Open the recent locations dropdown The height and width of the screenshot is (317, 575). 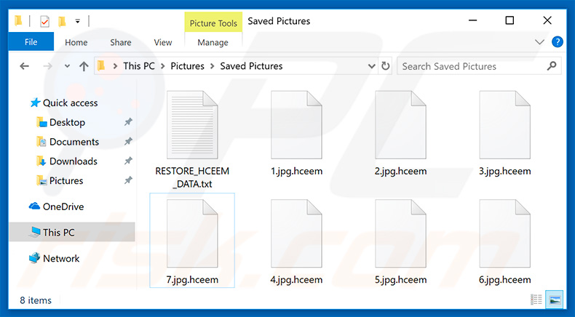[x=67, y=66]
